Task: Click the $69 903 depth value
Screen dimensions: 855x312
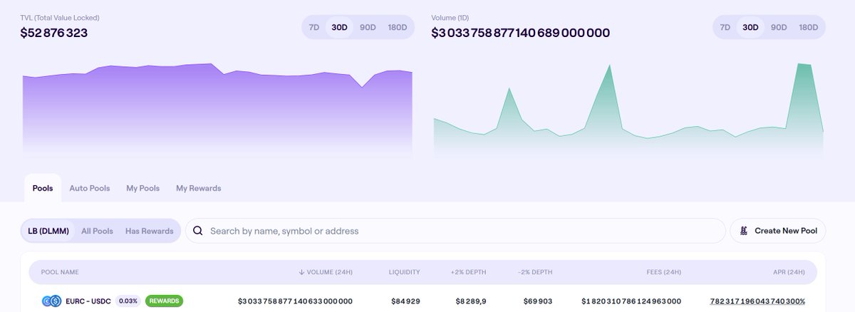Action: point(538,301)
